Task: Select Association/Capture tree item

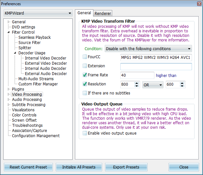Action: (30, 130)
